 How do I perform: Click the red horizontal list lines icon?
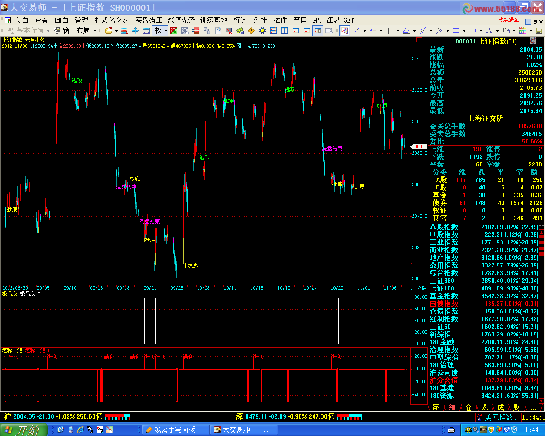click(x=196, y=31)
